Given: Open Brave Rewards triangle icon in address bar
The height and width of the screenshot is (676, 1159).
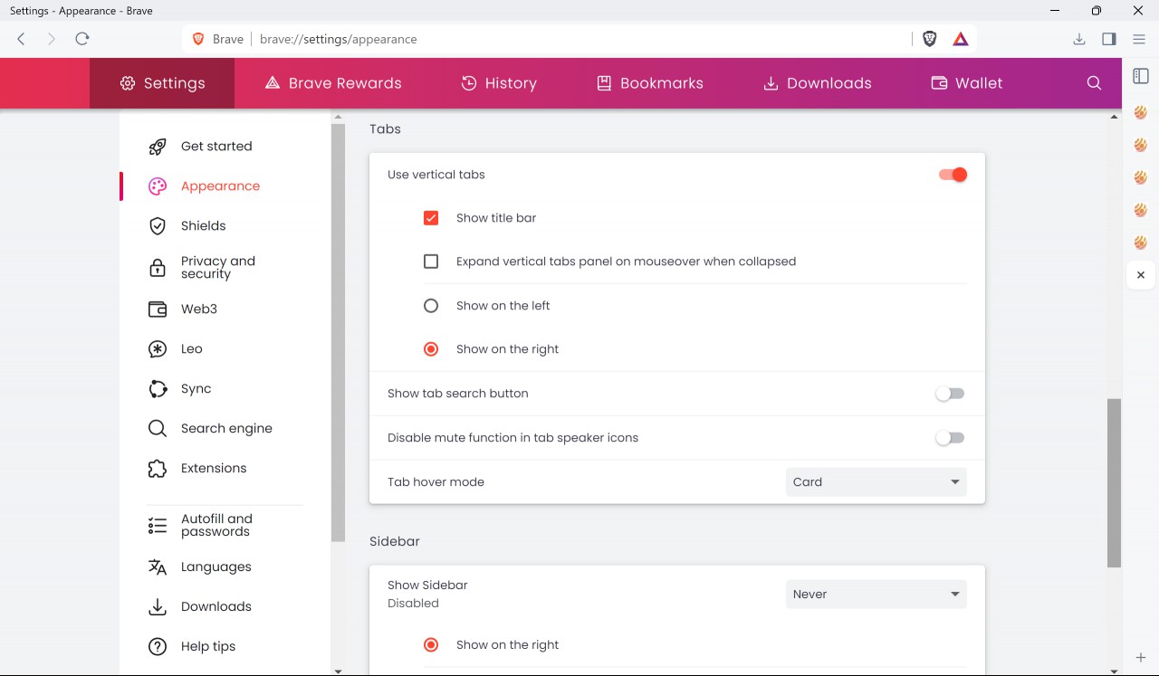Looking at the screenshot, I should click(x=961, y=39).
